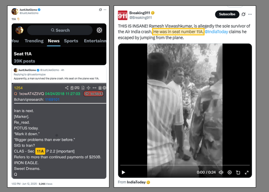Click the video time readout 0:00 / 0:24
The image size is (269, 192).
point(206,172)
